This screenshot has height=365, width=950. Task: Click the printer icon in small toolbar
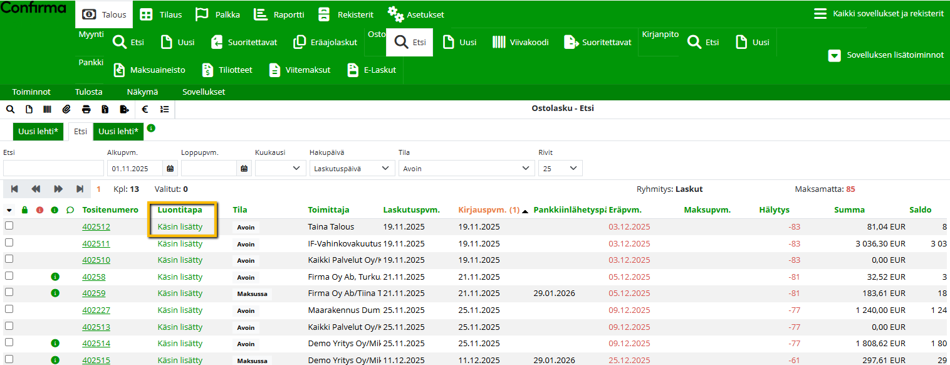86,109
